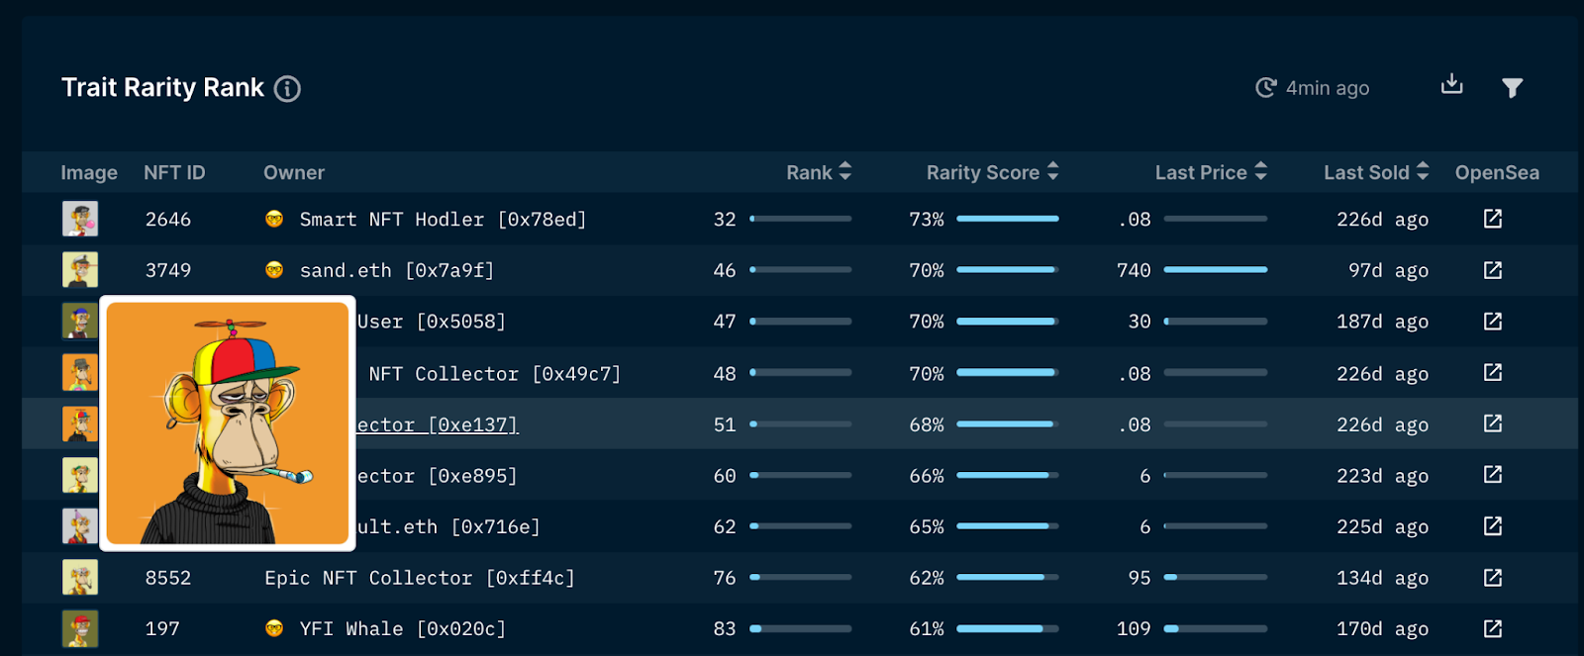This screenshot has height=656, width=1584.
Task: Open NFT 8552 on OpenSea
Action: point(1493,578)
